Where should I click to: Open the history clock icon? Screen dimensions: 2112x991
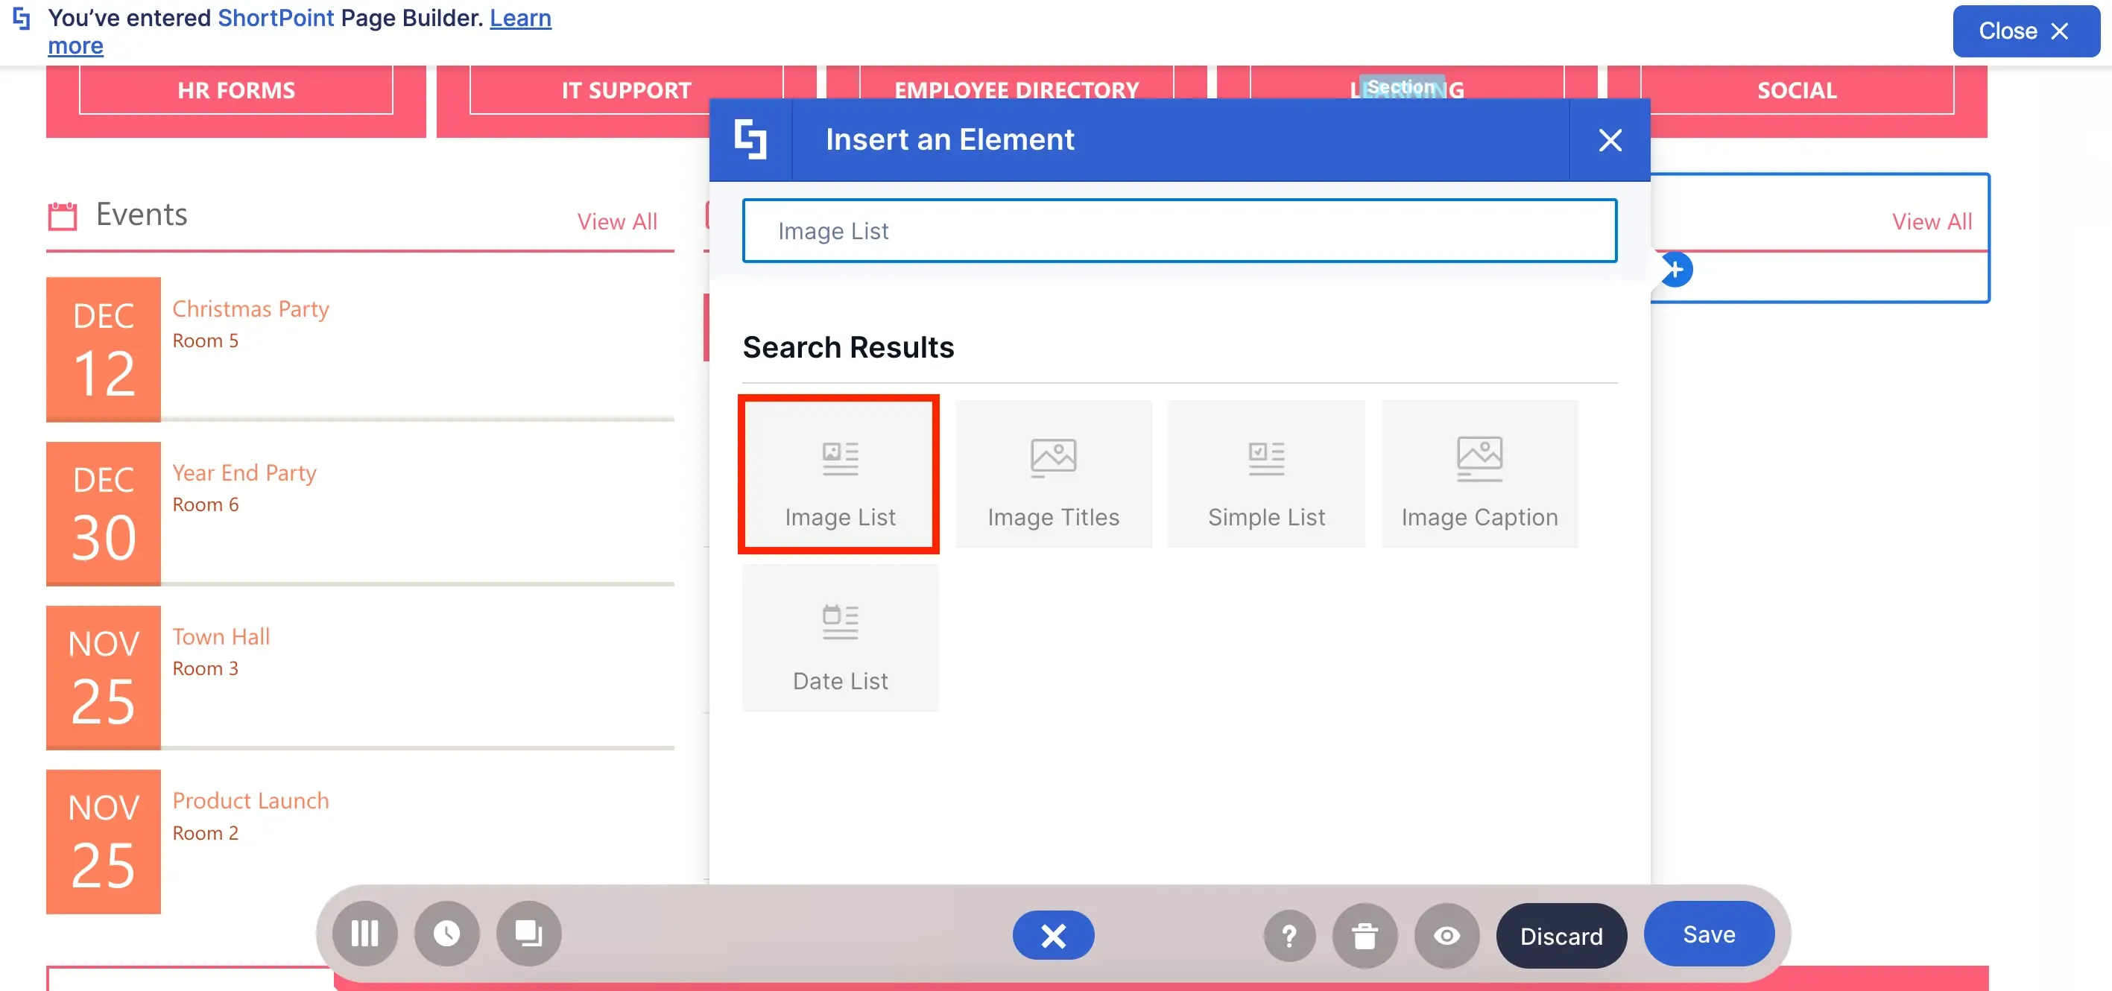(x=447, y=934)
